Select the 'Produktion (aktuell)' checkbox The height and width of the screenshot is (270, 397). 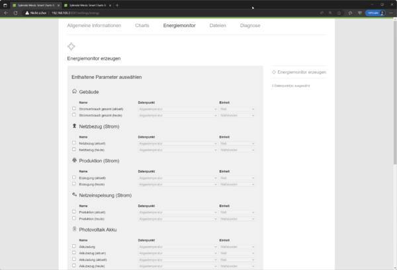tap(74, 212)
